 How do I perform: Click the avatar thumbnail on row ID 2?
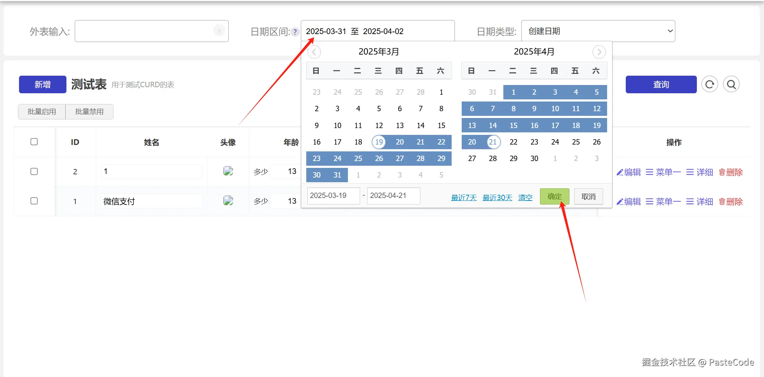click(228, 171)
